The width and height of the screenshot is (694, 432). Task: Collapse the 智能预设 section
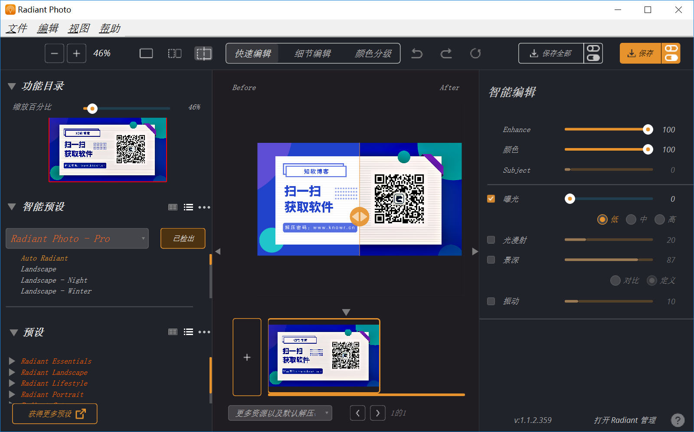coord(12,207)
